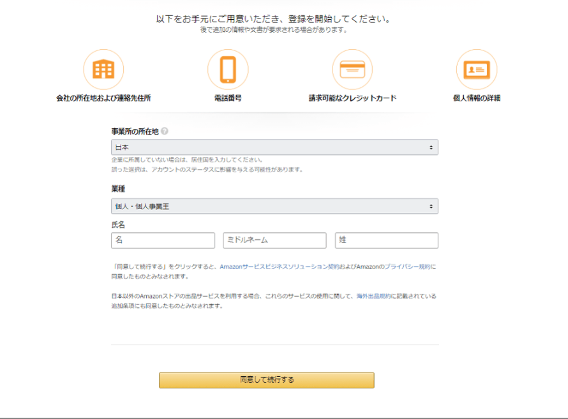
Task: Click the help icon beside 事業所の所在地
Action: (165, 131)
